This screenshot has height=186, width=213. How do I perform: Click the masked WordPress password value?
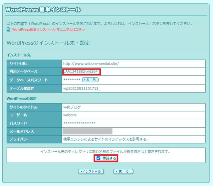point(79,123)
